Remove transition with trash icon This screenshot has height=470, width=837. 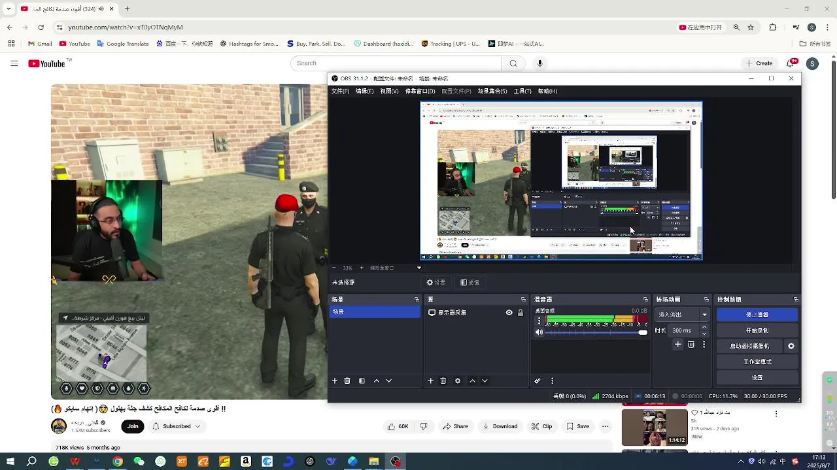(691, 344)
